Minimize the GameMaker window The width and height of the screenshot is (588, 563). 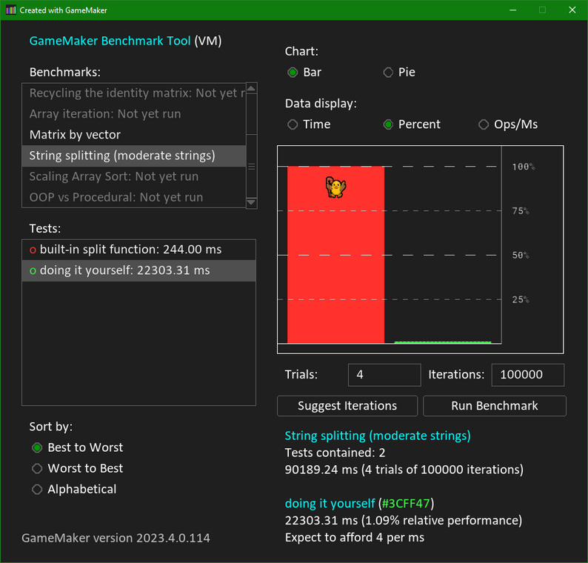coord(513,10)
